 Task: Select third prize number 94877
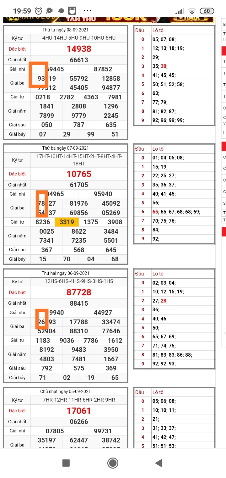pyautogui.click(x=111, y=88)
